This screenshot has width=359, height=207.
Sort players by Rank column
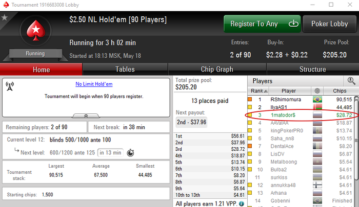pos(258,91)
